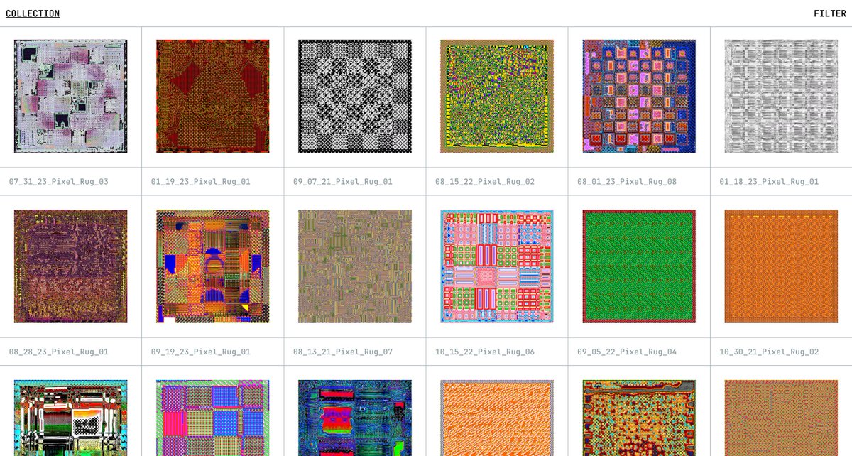Select the caption 09_07_21_Pixel_Rug_01
This screenshot has height=456, width=852.
click(x=343, y=182)
